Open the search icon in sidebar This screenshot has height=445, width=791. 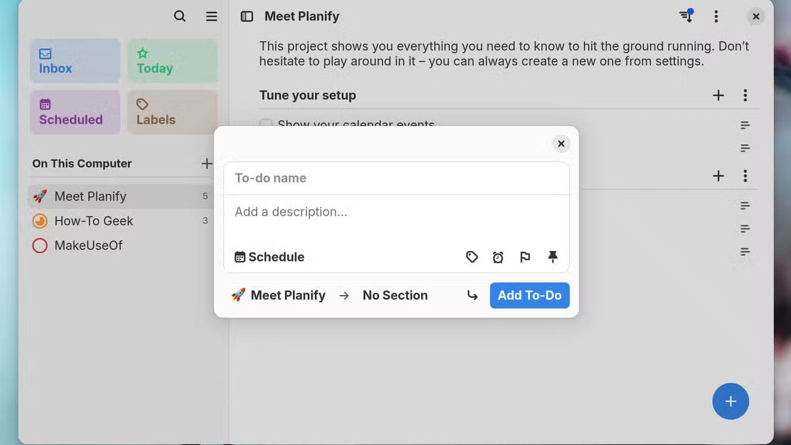180,16
